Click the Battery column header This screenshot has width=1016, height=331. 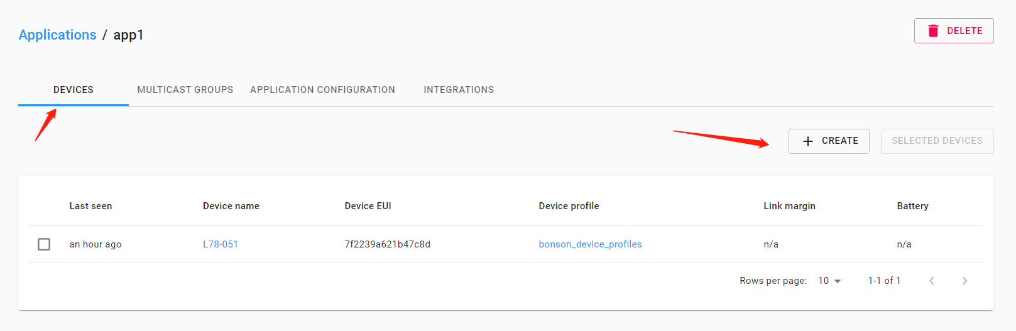912,206
